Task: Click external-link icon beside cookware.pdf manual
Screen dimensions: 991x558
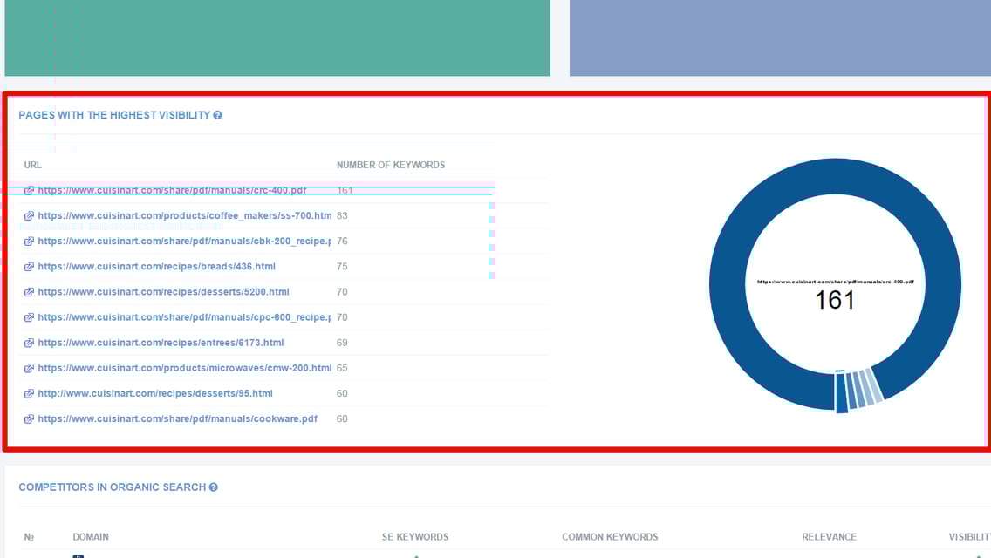Action: [29, 418]
